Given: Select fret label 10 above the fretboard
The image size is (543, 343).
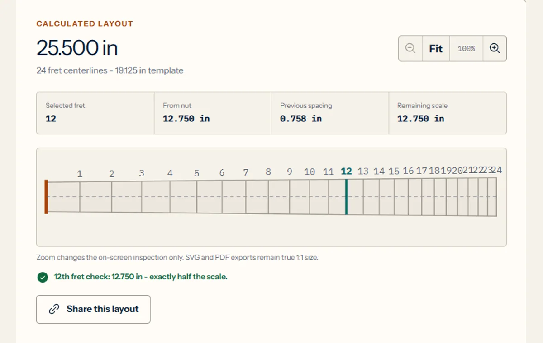Looking at the screenshot, I should pos(310,172).
